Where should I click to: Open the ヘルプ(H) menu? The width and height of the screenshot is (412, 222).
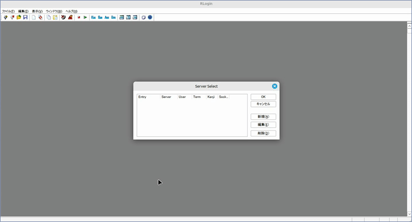(71, 11)
